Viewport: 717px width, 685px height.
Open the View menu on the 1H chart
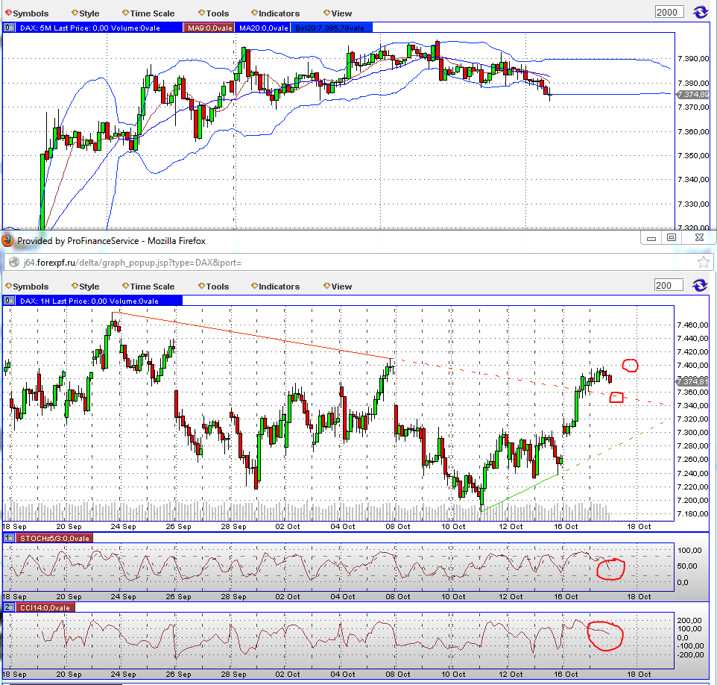(x=337, y=286)
